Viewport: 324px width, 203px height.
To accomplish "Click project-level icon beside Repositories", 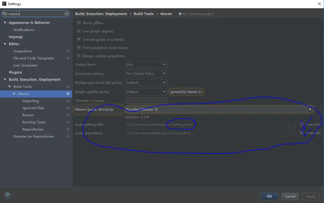I will tap(68, 129).
